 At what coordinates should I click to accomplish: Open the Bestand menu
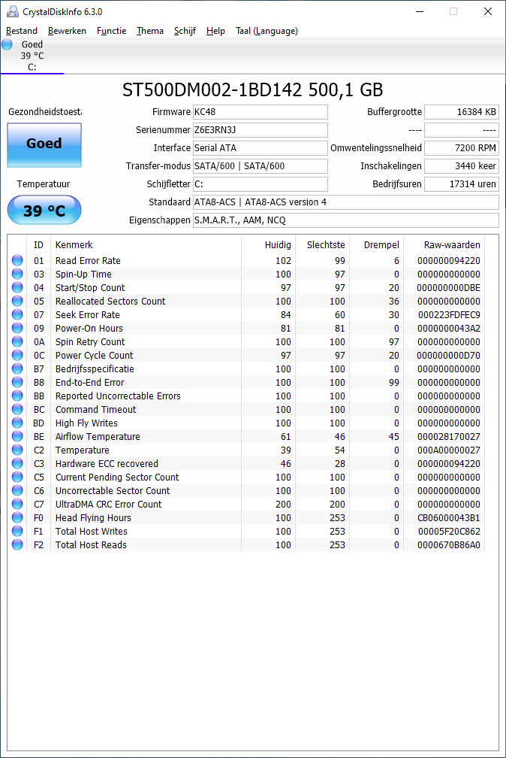coord(22,31)
